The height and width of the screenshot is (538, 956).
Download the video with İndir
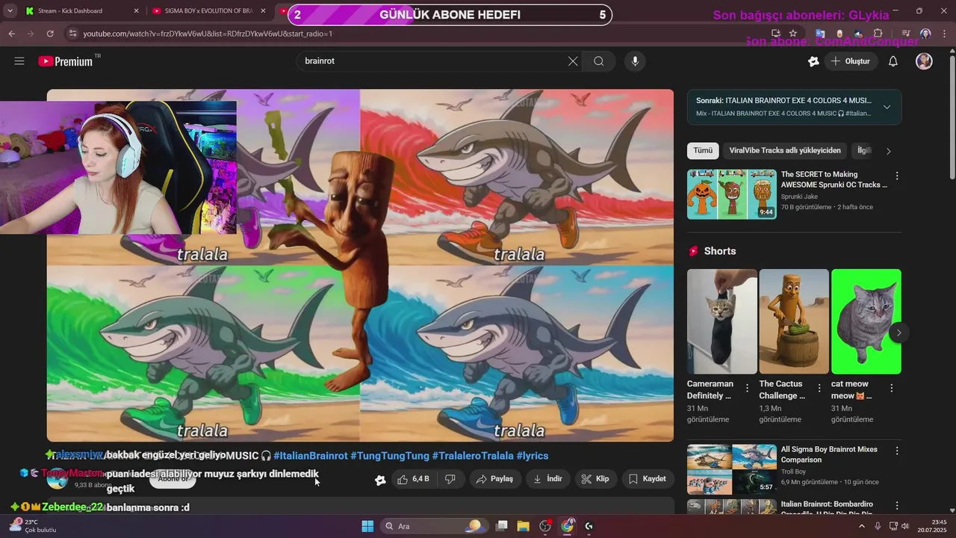point(547,479)
